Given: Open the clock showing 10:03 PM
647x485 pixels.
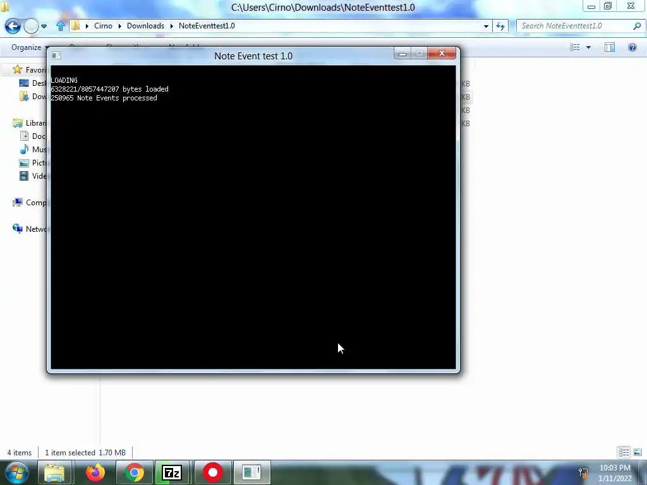Looking at the screenshot, I should [x=615, y=473].
